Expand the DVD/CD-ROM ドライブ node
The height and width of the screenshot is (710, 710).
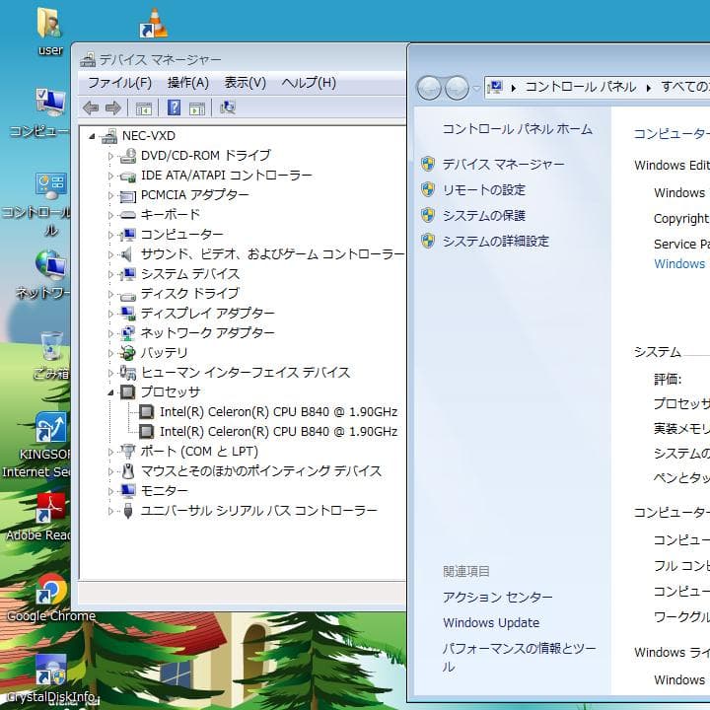tap(110, 156)
